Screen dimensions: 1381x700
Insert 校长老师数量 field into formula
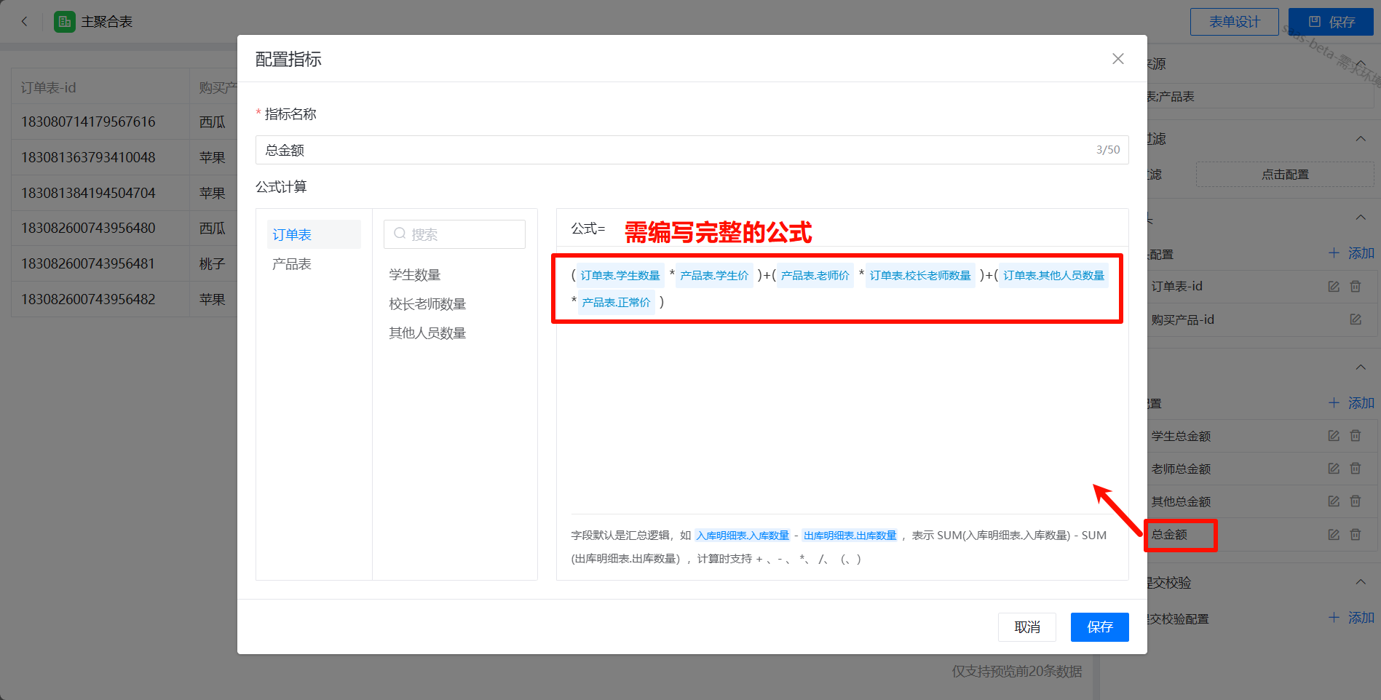[x=427, y=304]
